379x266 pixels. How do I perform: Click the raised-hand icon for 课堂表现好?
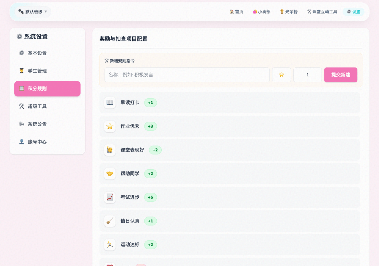pyautogui.click(x=110, y=150)
